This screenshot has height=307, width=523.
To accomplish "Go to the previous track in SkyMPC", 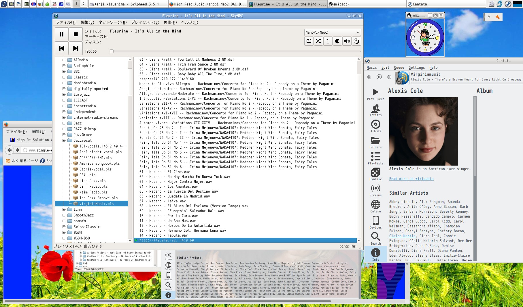I will tap(62, 48).
